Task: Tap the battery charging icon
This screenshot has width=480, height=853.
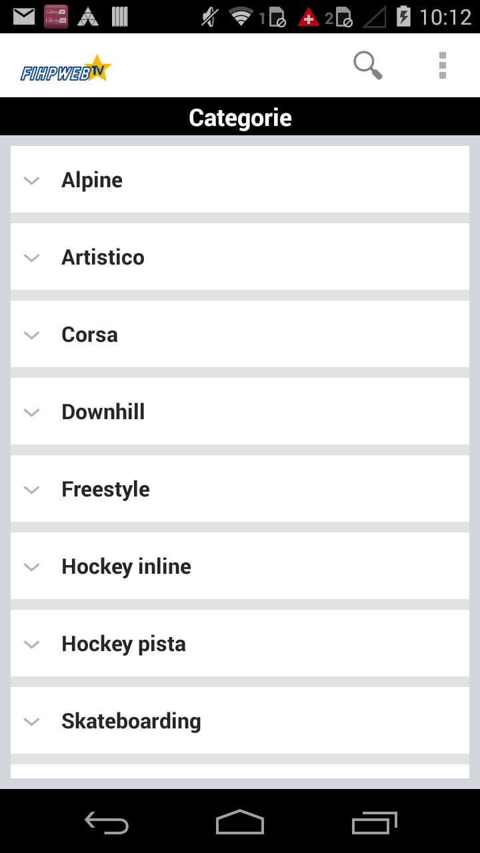Action: (403, 16)
